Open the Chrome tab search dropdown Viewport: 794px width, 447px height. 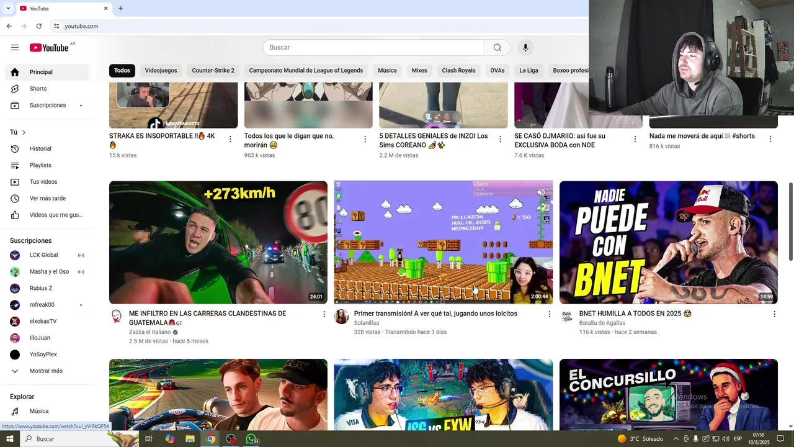(x=8, y=9)
